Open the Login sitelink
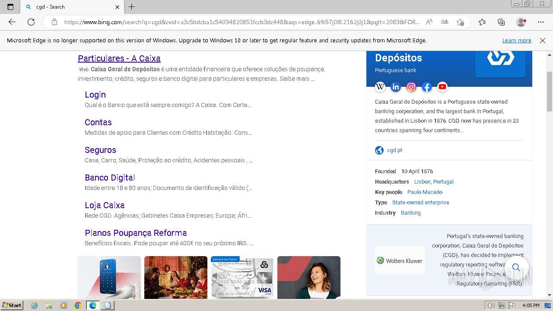 point(95,95)
